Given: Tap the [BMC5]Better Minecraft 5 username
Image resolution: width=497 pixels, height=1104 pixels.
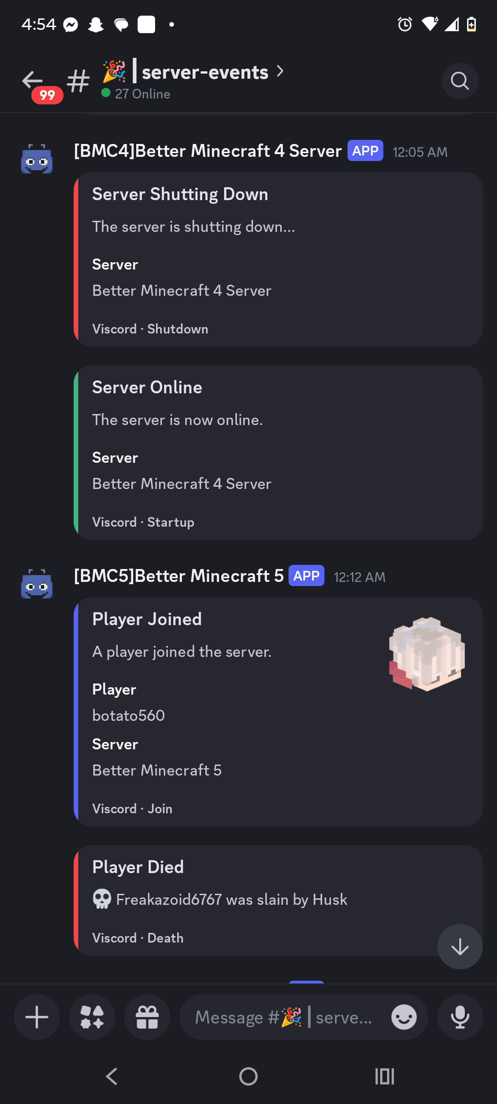Looking at the screenshot, I should click(x=179, y=576).
